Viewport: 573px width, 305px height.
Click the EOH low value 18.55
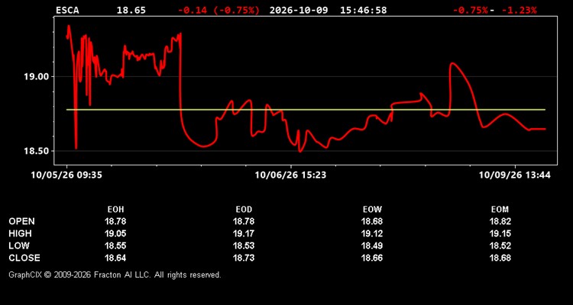(115, 246)
